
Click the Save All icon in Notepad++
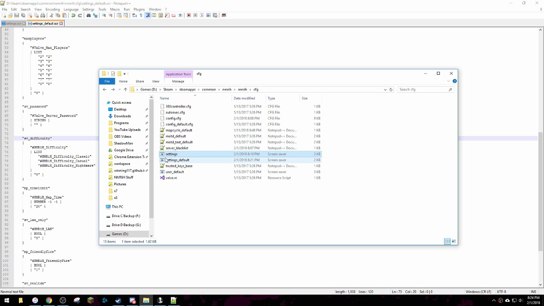[x=23, y=15]
